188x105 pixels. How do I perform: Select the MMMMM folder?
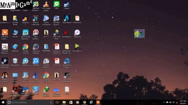(46, 48)
